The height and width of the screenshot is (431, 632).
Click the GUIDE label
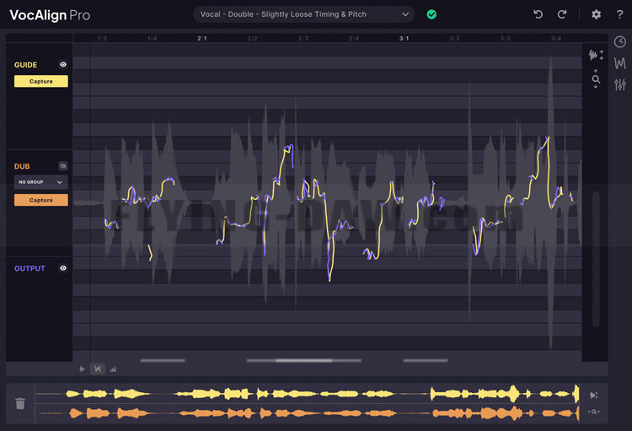(x=26, y=65)
